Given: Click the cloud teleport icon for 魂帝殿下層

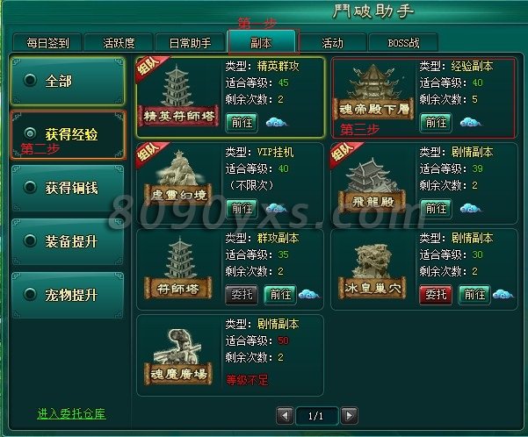Looking at the screenshot, I should [x=470, y=123].
